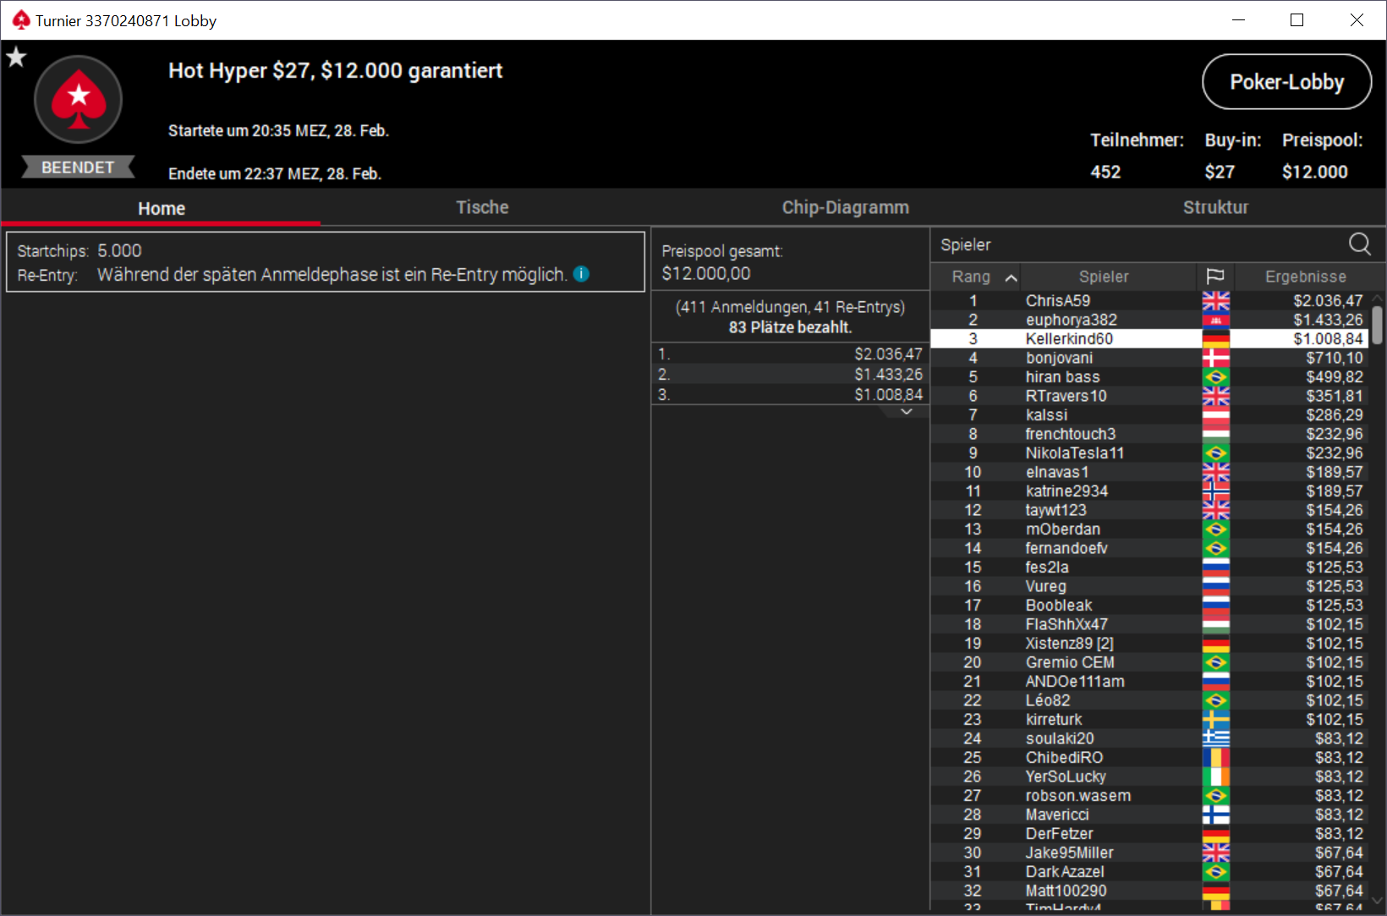Click the player search magnifier icon
Viewport: 1387px width, 916px height.
pos(1359,244)
